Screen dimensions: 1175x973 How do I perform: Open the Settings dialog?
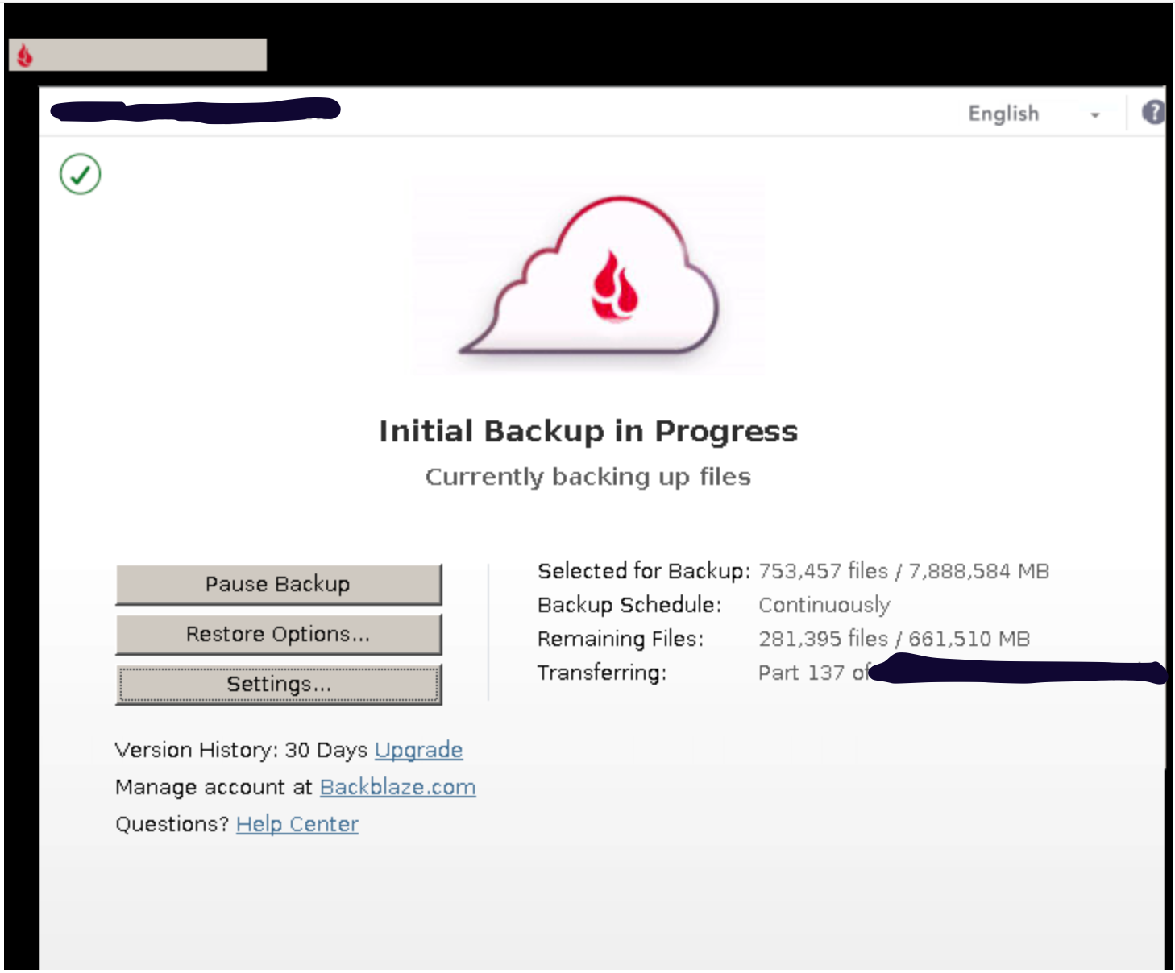click(x=279, y=684)
